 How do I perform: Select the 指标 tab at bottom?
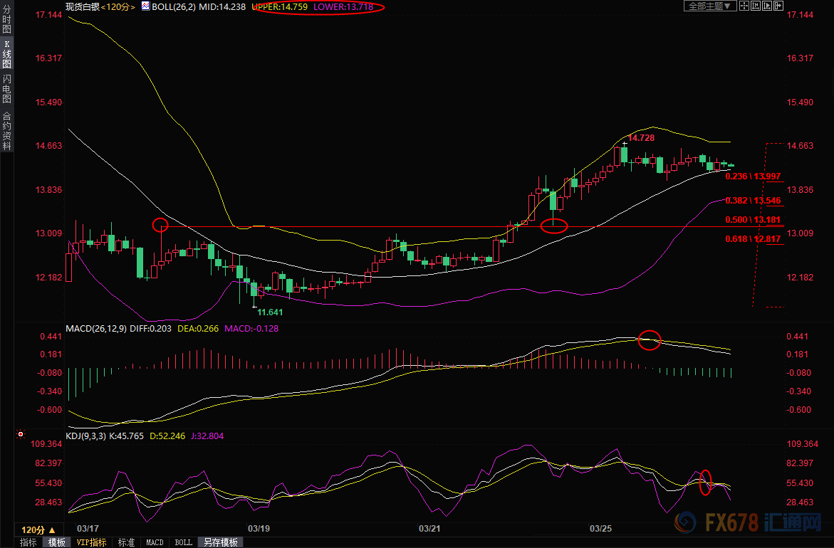[x=28, y=542]
